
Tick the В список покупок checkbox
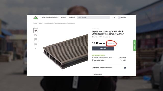(x=93, y=74)
